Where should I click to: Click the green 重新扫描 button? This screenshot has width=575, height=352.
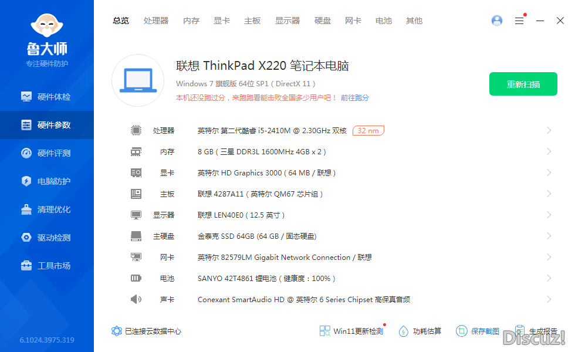point(523,84)
